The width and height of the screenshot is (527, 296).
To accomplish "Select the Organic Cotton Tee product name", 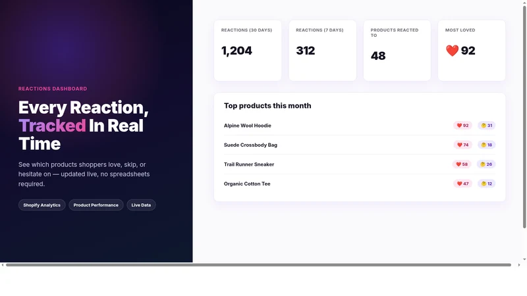I will click(x=247, y=184).
